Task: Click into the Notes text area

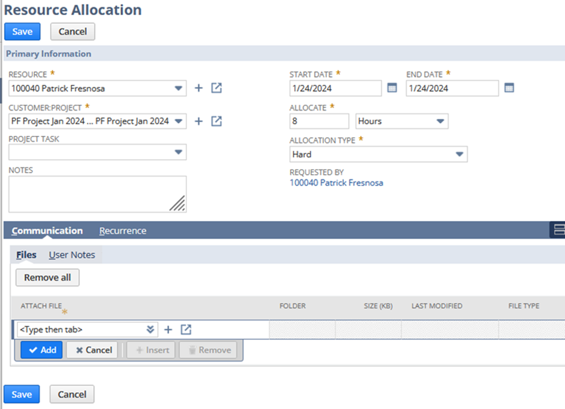Action: click(98, 194)
